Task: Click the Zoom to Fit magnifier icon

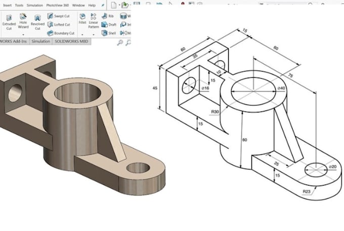Action: pos(120,42)
